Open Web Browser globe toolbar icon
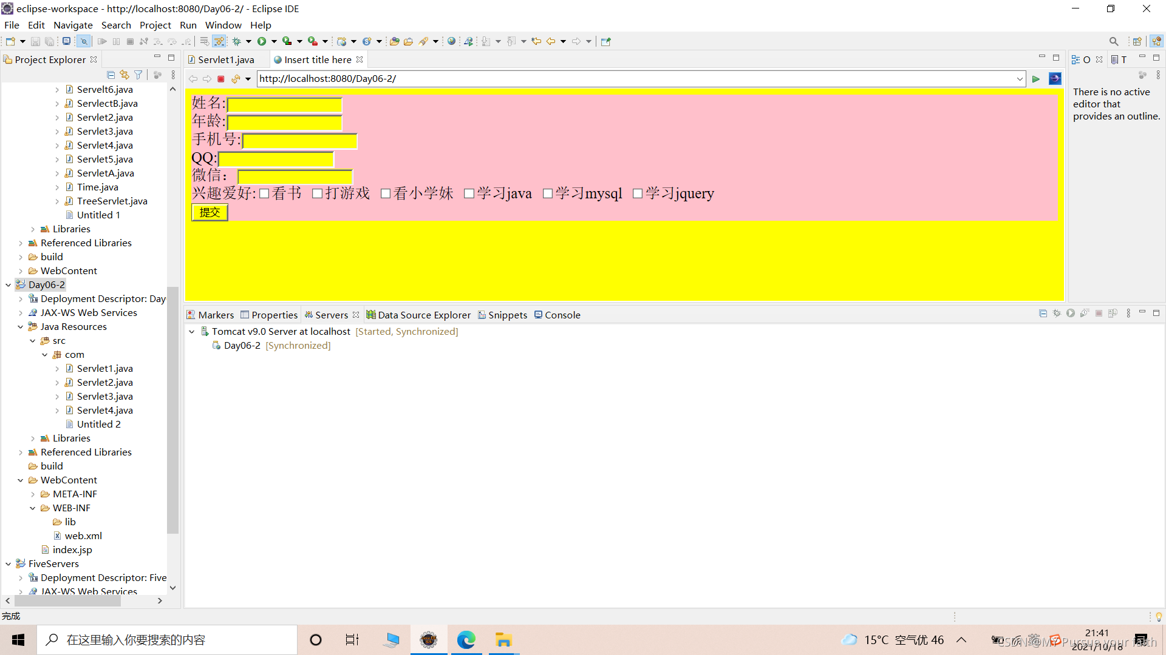This screenshot has width=1166, height=655. pyautogui.click(x=451, y=41)
